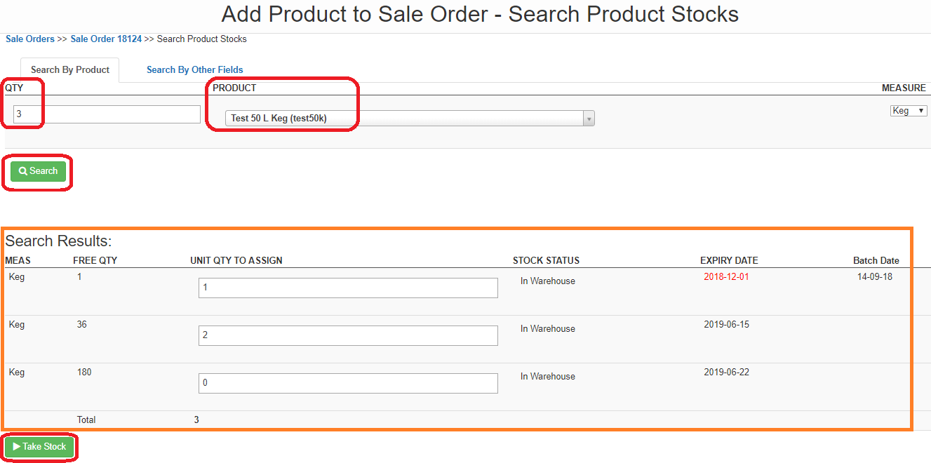
Task: Expand the Measure Keg dropdown
Action: 909,111
